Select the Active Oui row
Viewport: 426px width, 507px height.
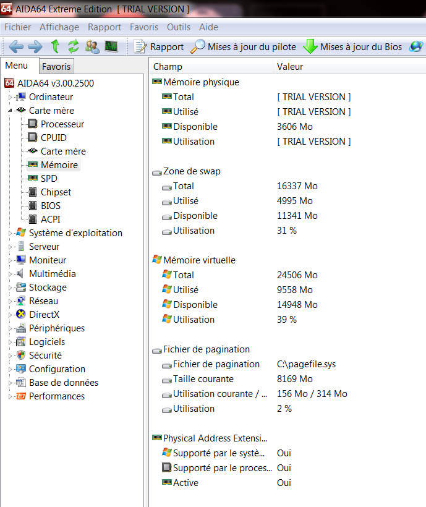point(226,483)
